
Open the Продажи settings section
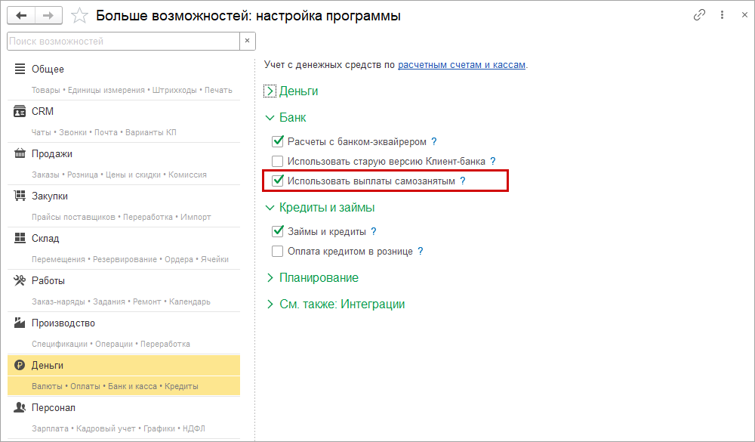(x=52, y=154)
